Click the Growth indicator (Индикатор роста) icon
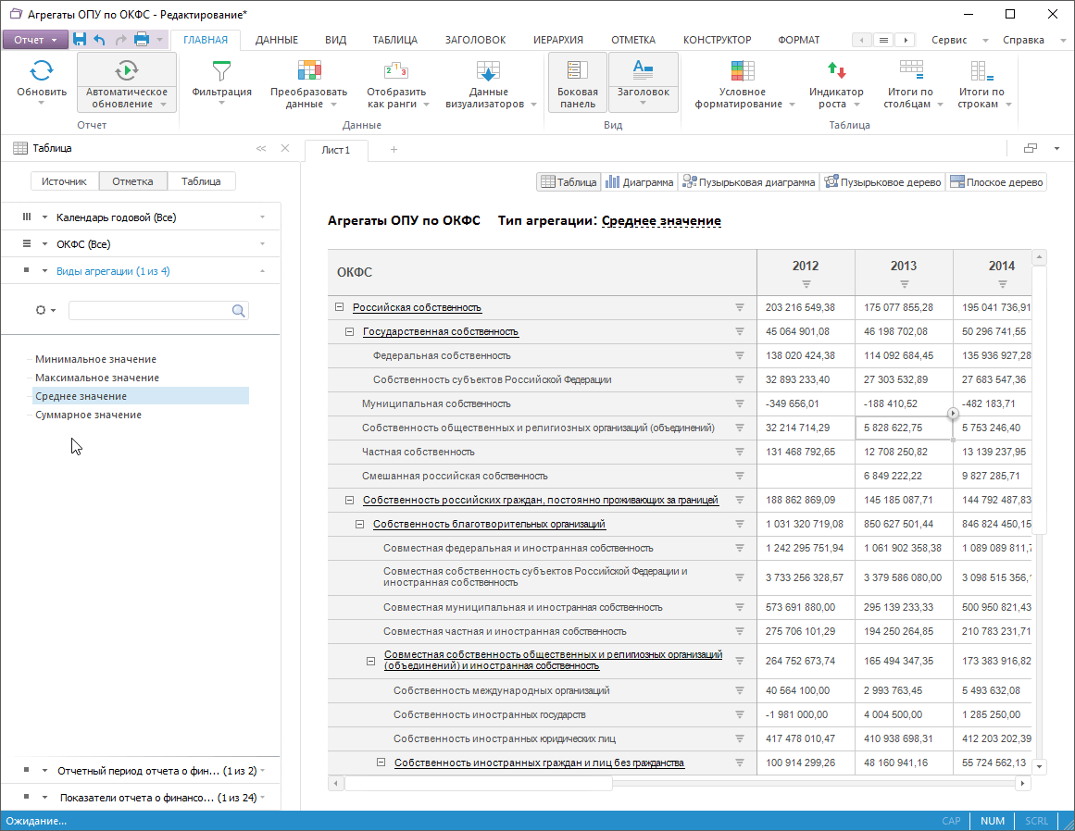The height and width of the screenshot is (831, 1075). pos(836,71)
